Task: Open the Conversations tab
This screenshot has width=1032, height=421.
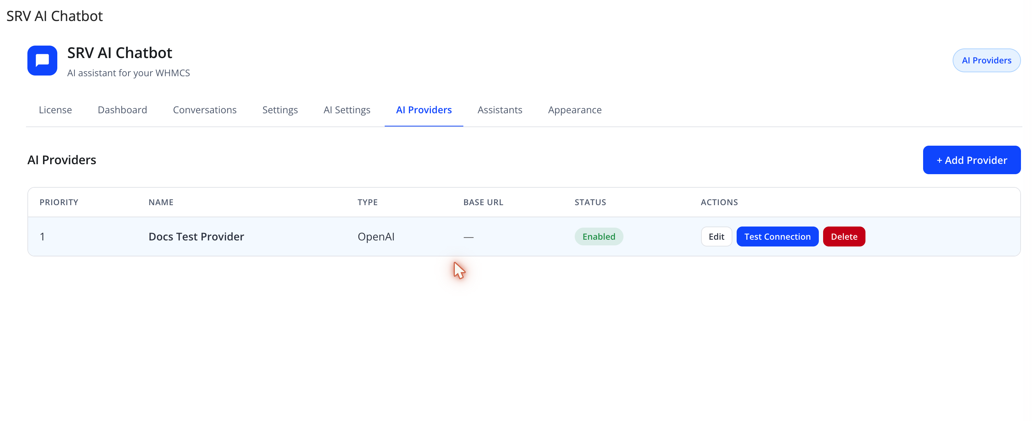Action: point(205,110)
